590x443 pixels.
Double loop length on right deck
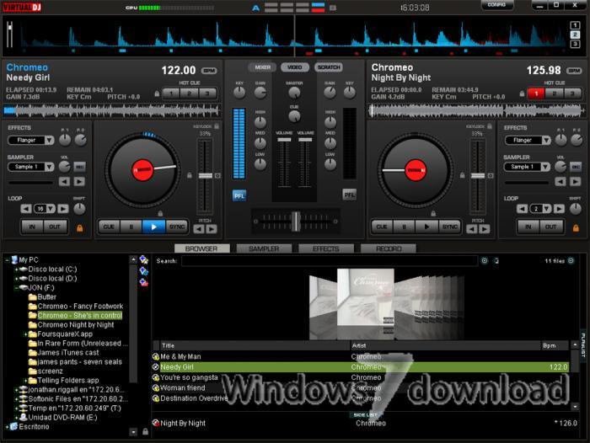click(x=559, y=209)
